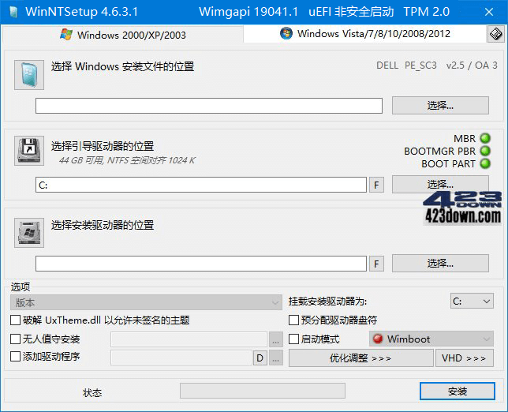The width and height of the screenshot is (508, 412).
Task: Click the WinNTSetup title bar app icon
Action: tap(13, 12)
